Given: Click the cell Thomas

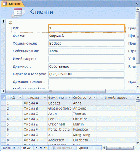Looking at the screenshot, I should point(84,114).
